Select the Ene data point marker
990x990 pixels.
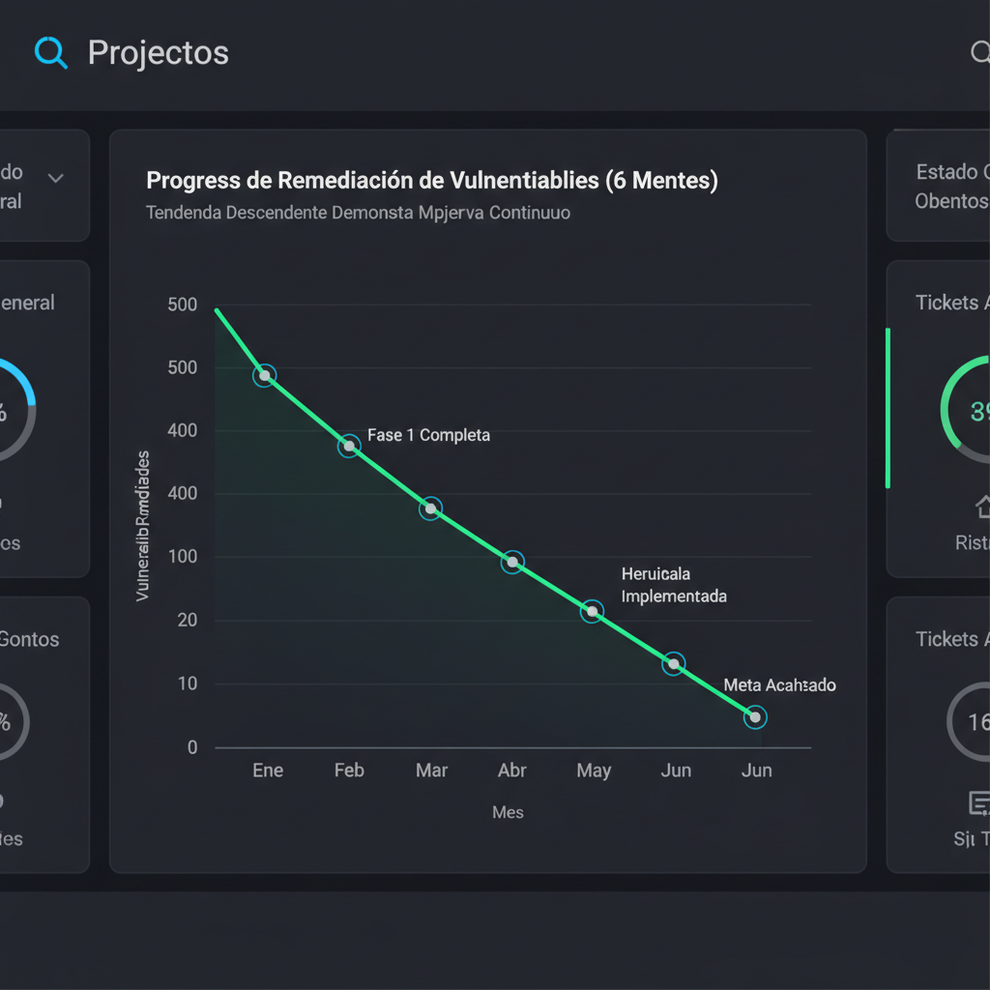[x=264, y=375]
